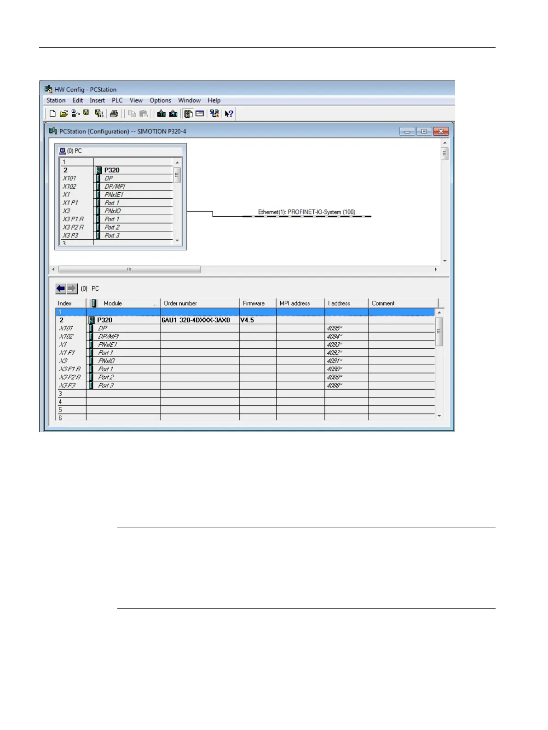Open the Window menu
Image resolution: width=548 pixels, height=730 pixels.
[x=190, y=100]
